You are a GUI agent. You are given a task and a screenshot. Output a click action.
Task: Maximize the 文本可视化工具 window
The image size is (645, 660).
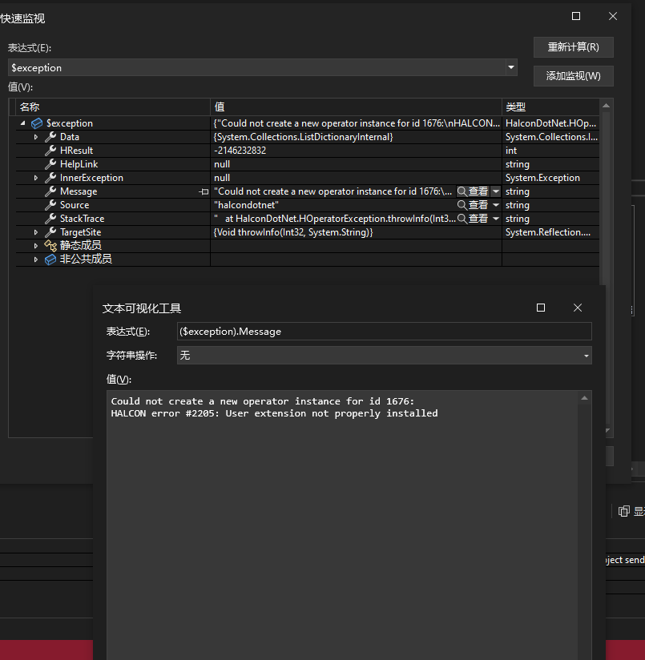point(541,308)
